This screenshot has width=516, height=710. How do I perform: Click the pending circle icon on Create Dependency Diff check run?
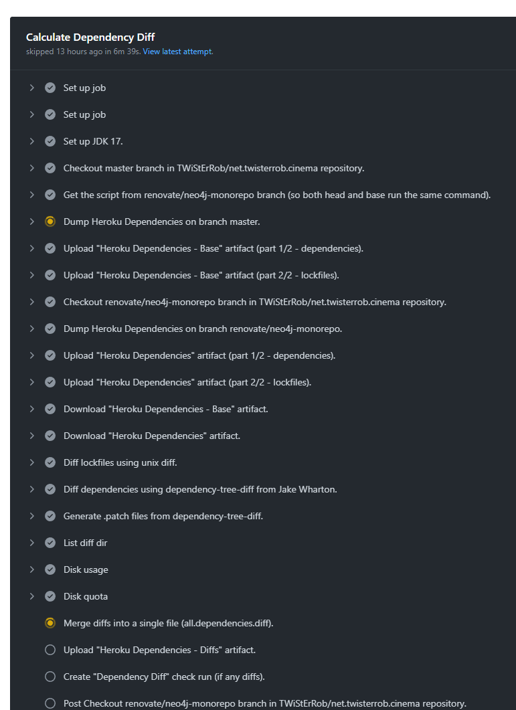click(50, 677)
